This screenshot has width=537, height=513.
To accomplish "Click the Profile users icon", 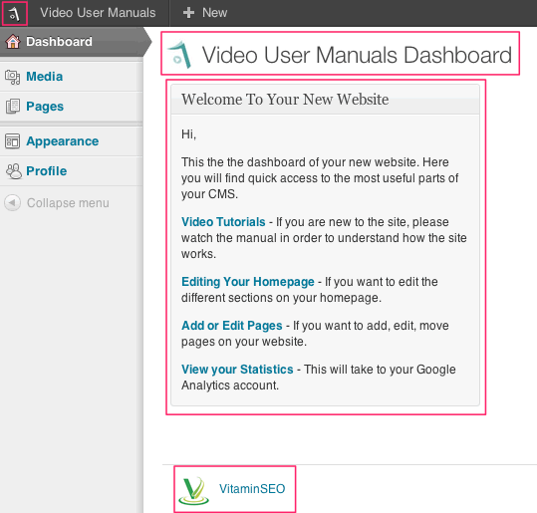I will click(x=13, y=171).
